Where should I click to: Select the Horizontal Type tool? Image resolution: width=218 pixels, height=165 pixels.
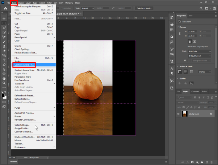tap(4, 60)
